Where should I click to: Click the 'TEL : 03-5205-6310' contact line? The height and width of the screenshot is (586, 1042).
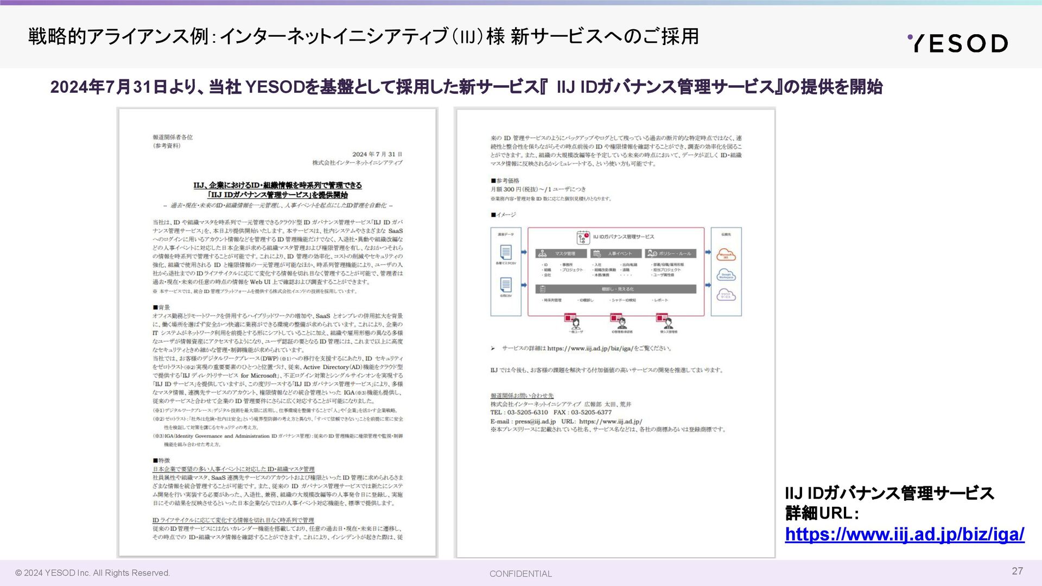pyautogui.click(x=519, y=413)
